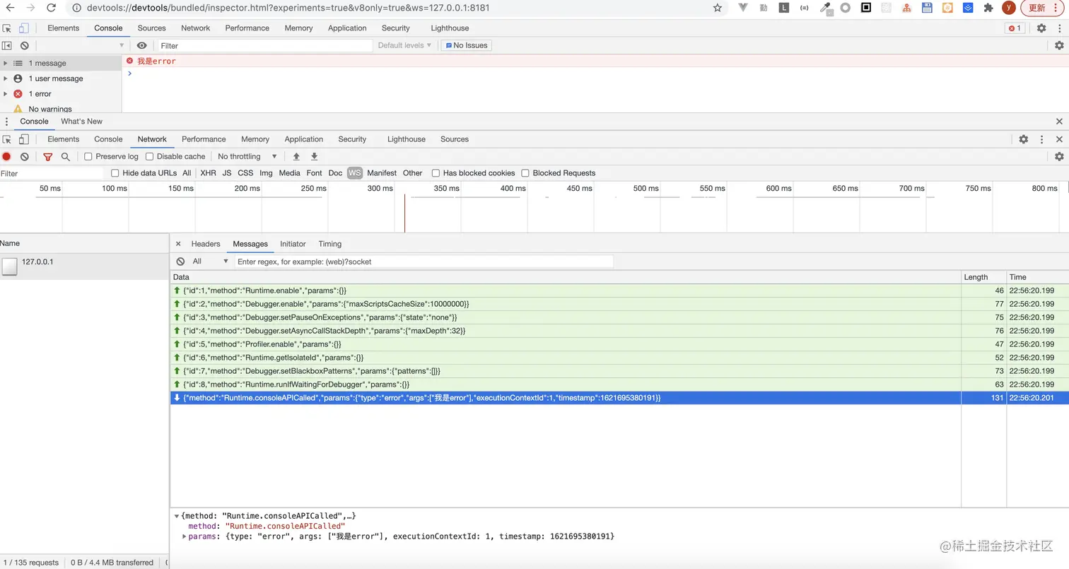Screen dimensions: 1069x569
Task: Click the No Issues button
Action: 466,45
